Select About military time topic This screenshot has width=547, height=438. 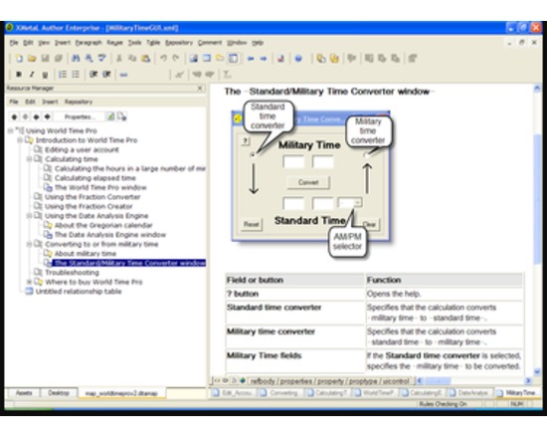(86, 254)
